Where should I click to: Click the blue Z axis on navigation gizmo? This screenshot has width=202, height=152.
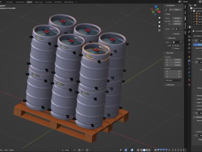(x=156, y=6)
